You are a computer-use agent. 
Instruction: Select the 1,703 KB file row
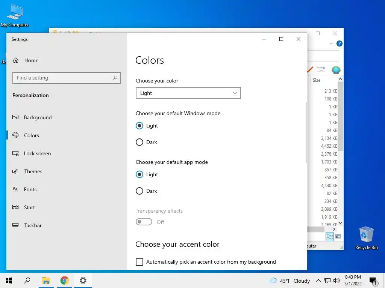pos(329,162)
